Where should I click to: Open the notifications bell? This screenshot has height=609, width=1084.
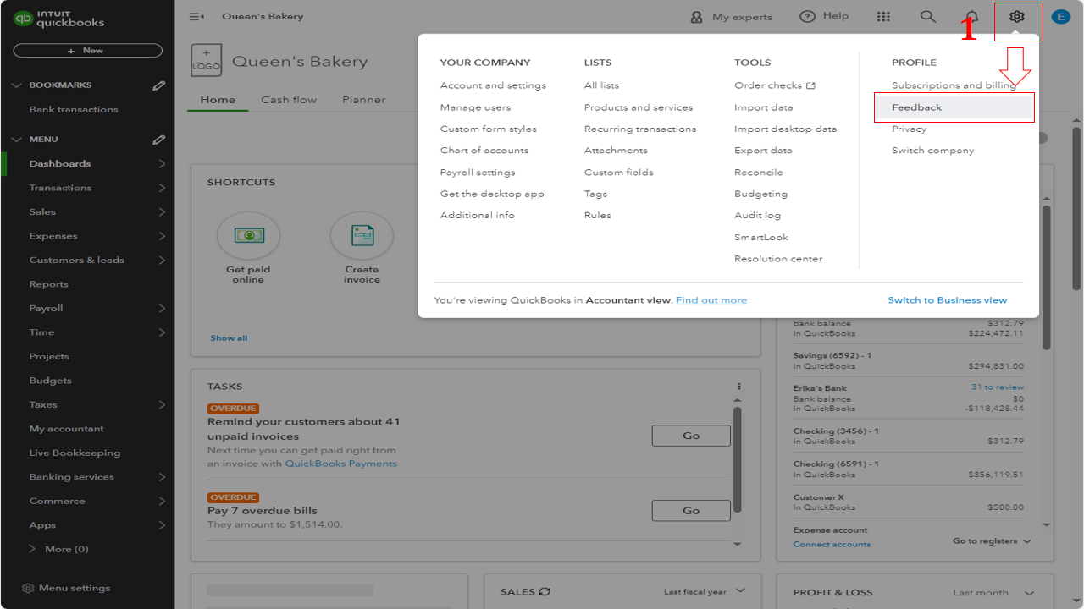[x=972, y=17]
